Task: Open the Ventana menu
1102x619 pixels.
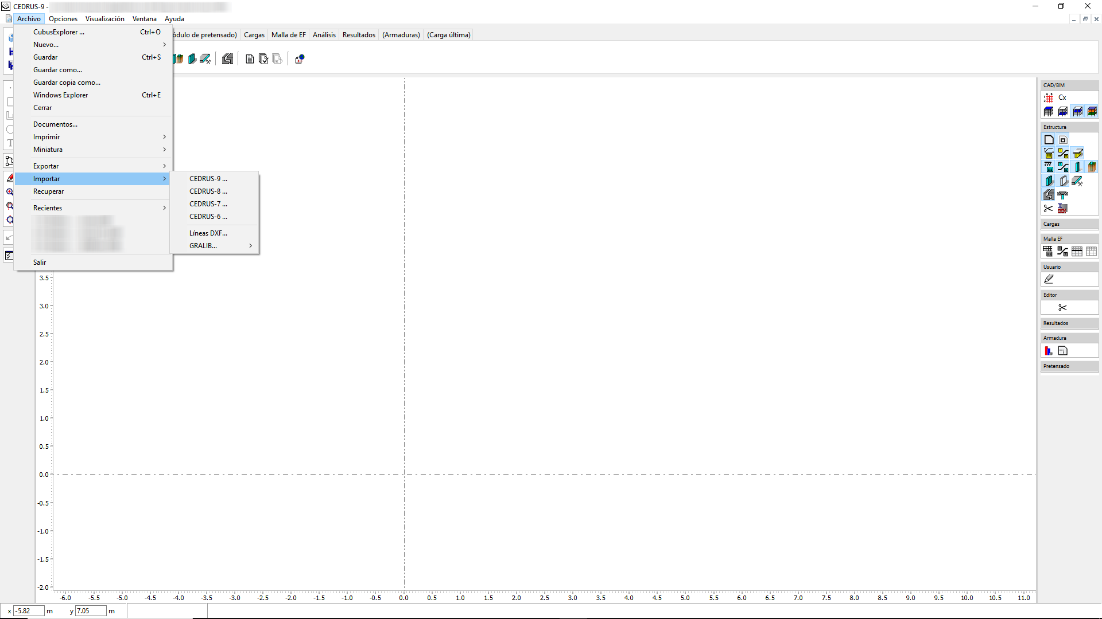Action: point(145,19)
